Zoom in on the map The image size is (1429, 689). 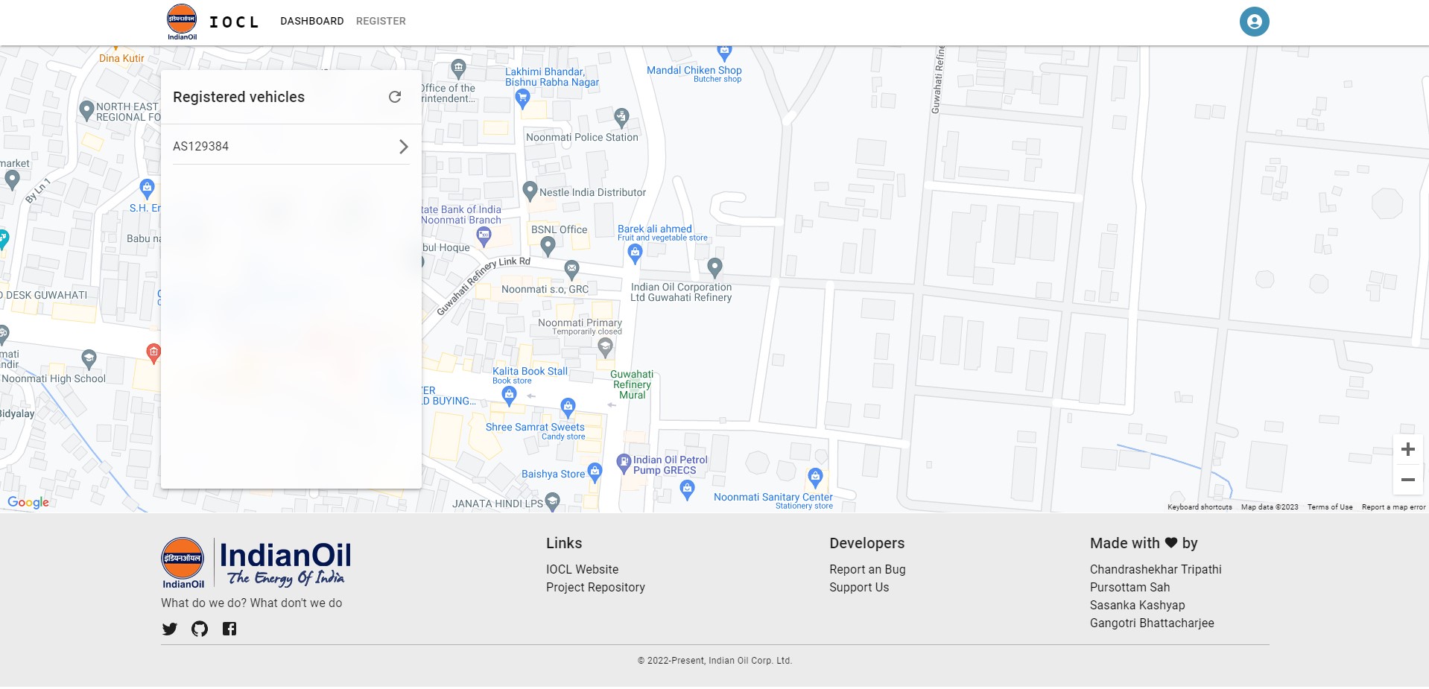click(1407, 449)
